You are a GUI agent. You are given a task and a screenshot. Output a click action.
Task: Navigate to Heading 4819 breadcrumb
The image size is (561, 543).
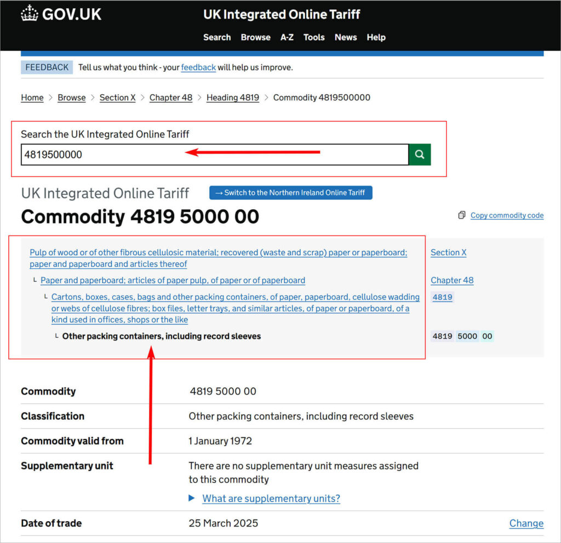(x=232, y=97)
